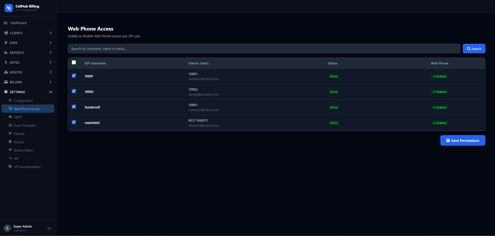Click the REST SIRKETI owner name
495x236 pixels.
point(198,121)
